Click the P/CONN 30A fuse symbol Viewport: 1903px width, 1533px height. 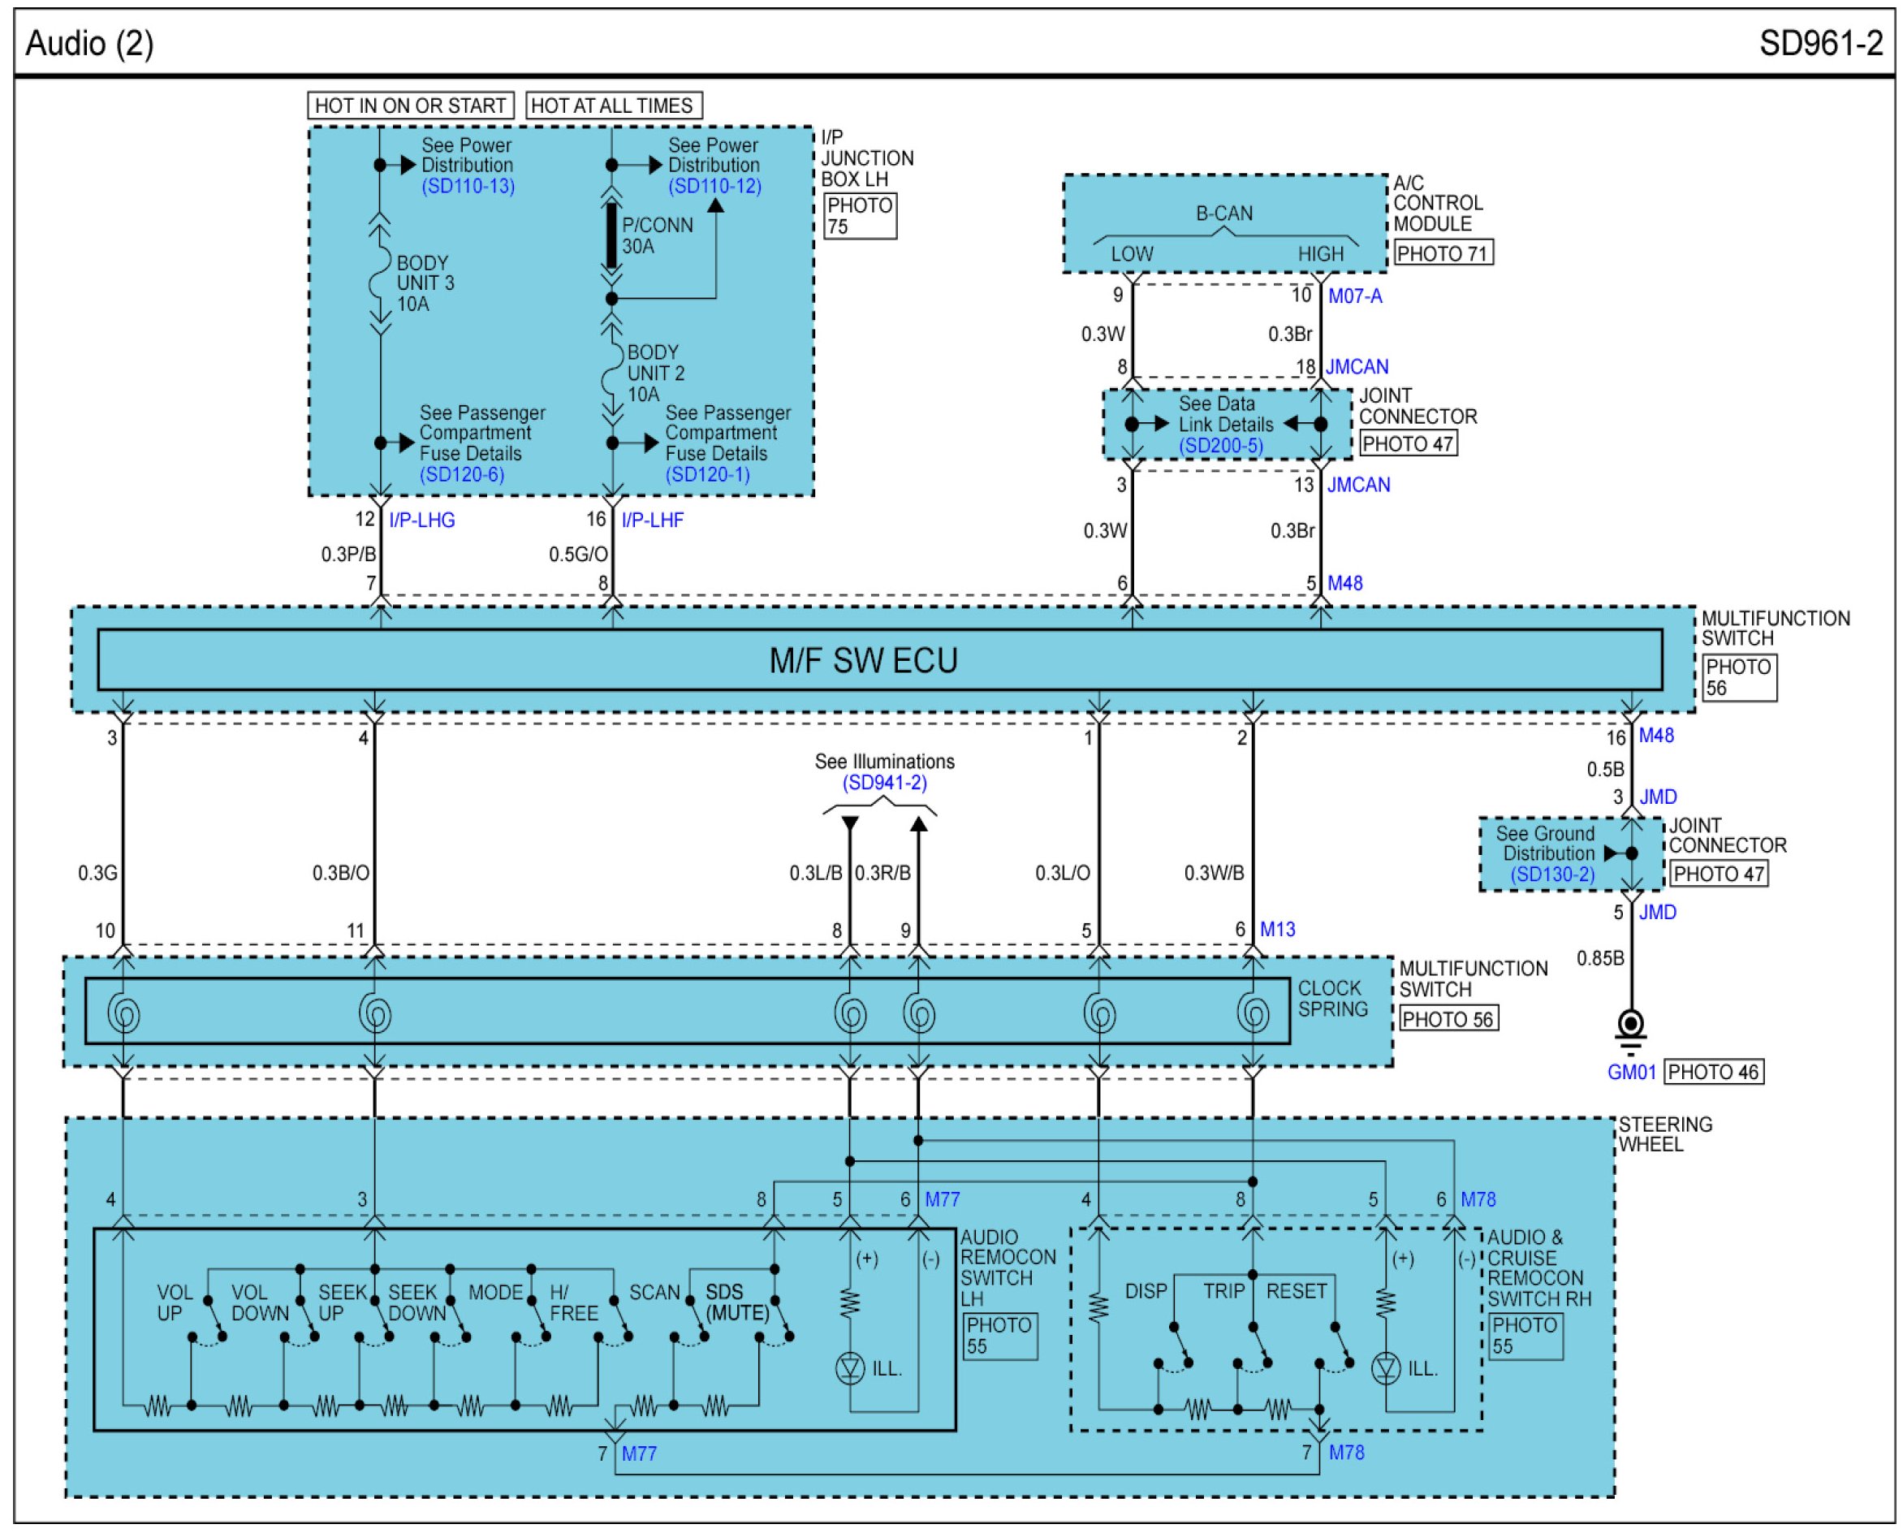tap(611, 235)
